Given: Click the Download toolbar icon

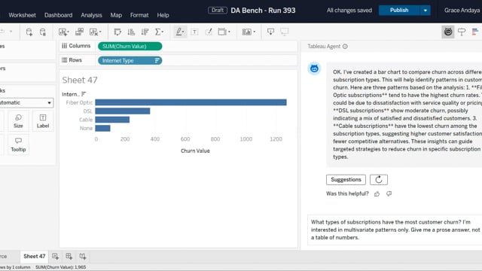Looking at the screenshot, I should point(270,32).
